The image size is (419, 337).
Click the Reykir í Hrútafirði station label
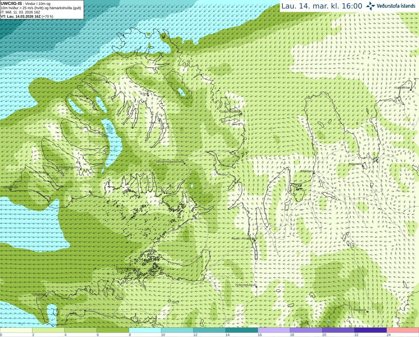tap(243, 239)
